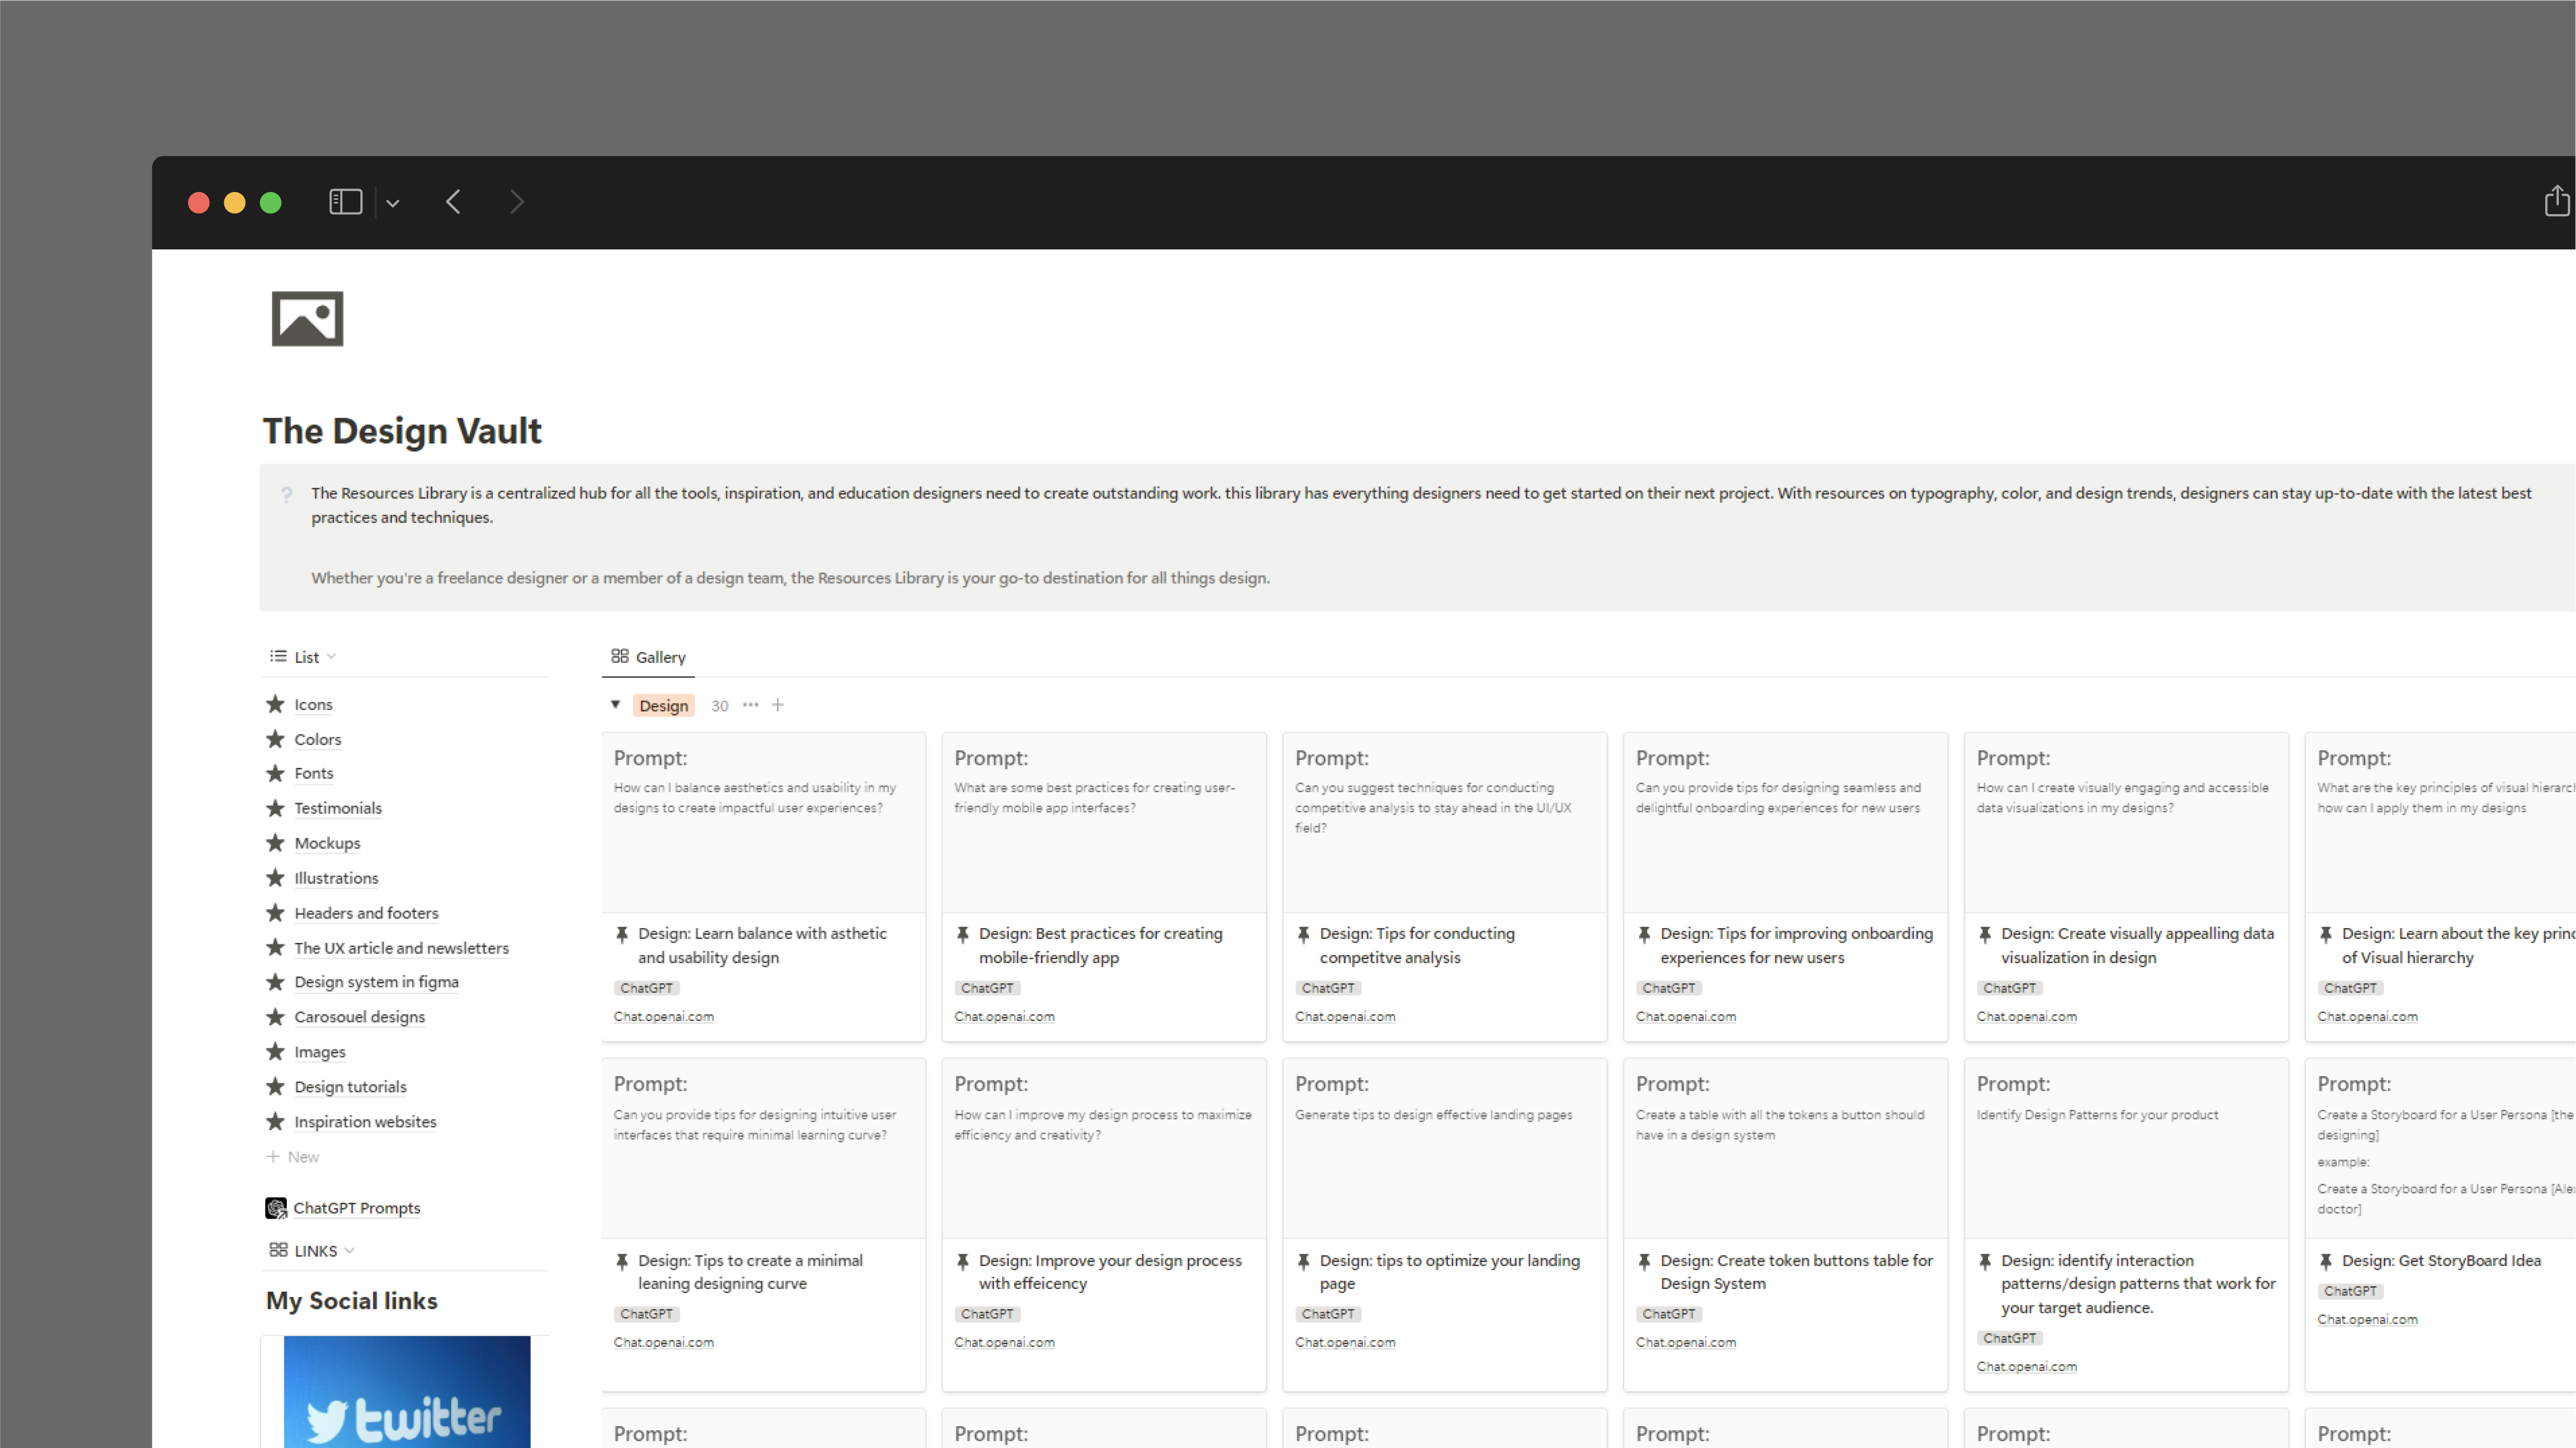Viewport: 2576px width, 1448px height.
Task: Add a New list item
Action: [x=293, y=1157]
